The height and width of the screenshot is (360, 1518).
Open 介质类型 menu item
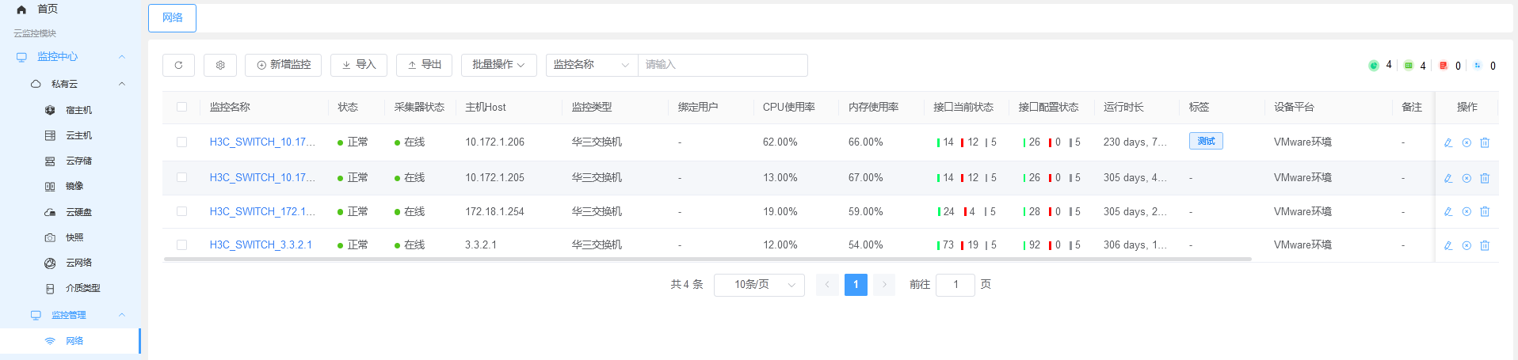coord(82,289)
